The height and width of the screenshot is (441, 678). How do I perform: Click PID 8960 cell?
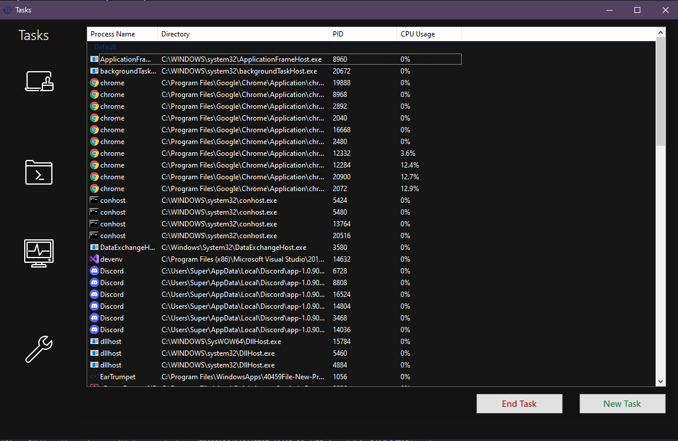[x=340, y=59]
